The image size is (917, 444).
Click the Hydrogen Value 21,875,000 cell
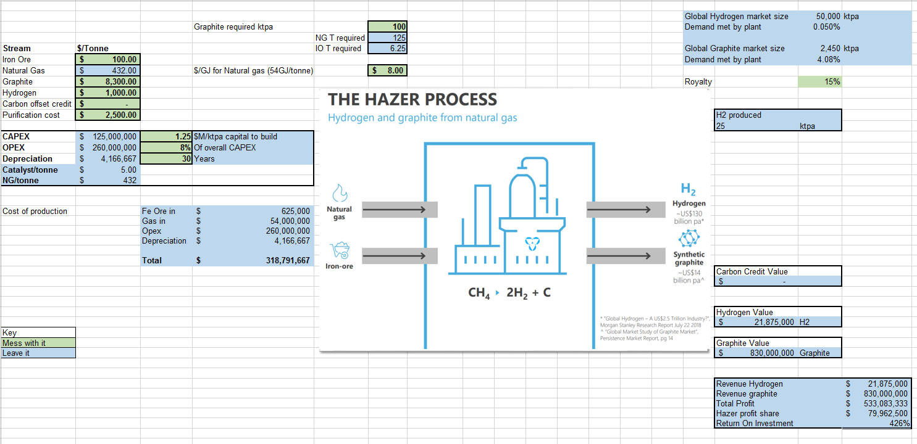point(756,322)
